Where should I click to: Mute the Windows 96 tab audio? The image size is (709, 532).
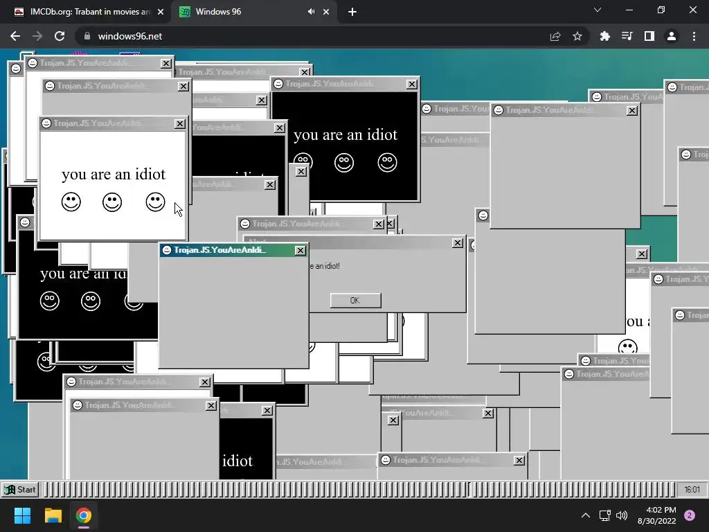coord(311,12)
